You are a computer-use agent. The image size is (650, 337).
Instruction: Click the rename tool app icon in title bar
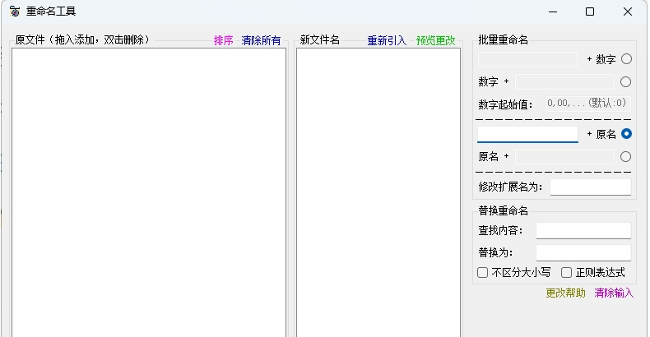point(15,12)
